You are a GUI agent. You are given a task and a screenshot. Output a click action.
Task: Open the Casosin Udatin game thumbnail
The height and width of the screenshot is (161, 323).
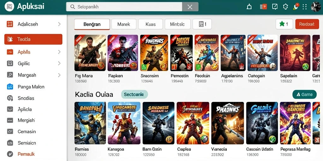(262, 123)
